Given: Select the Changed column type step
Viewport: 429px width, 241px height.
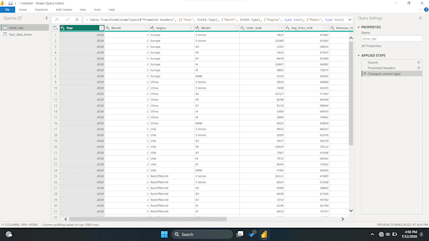Looking at the screenshot, I should [x=392, y=74].
